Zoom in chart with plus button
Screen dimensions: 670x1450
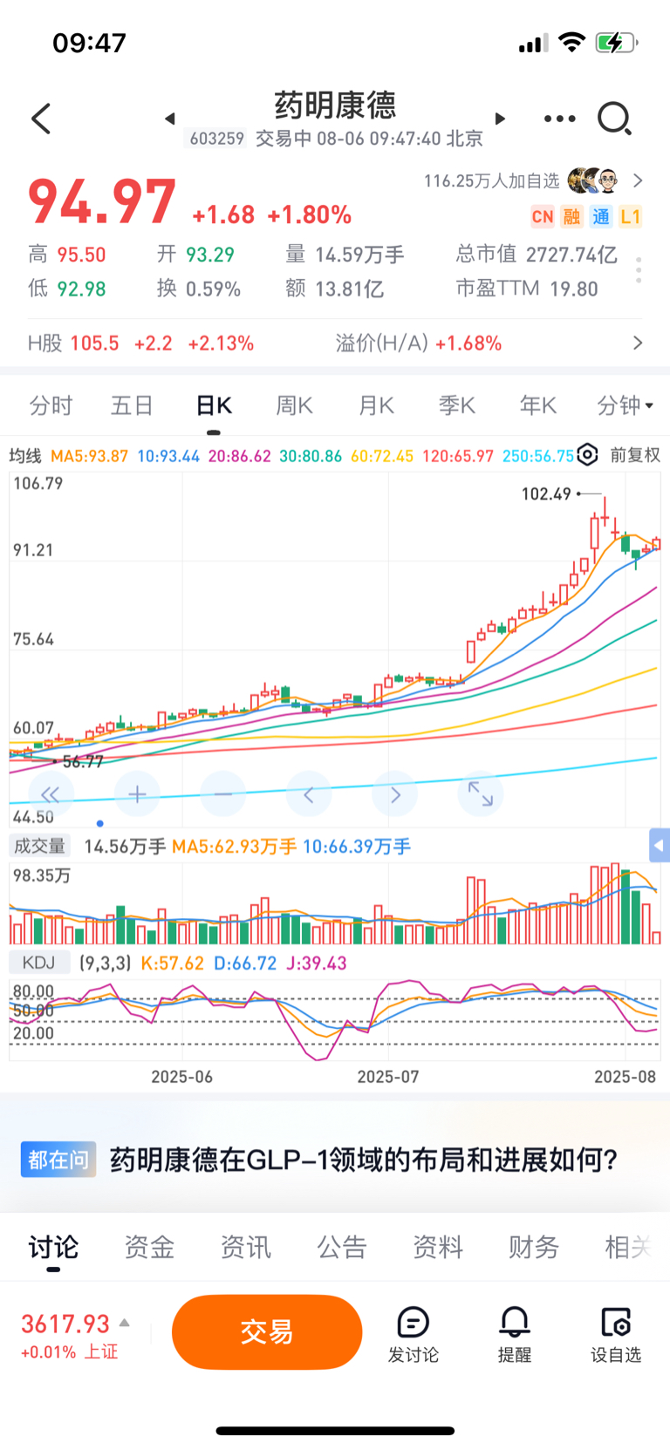(x=137, y=794)
